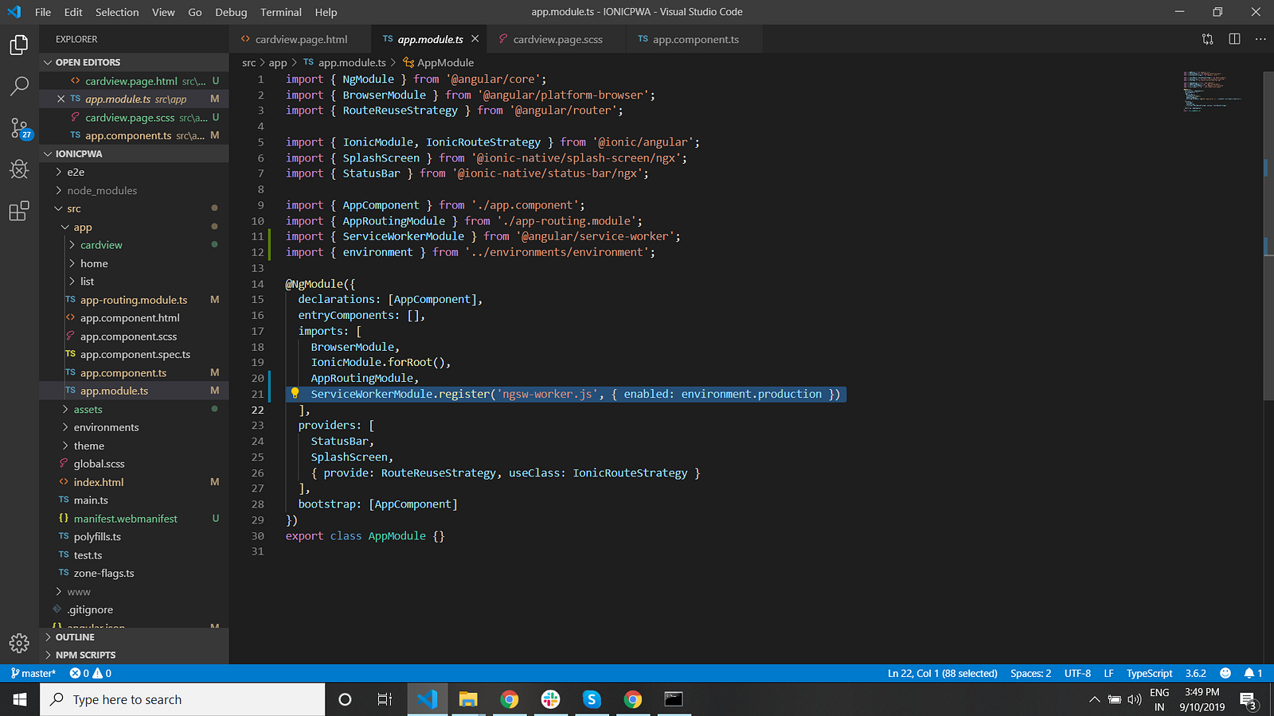Viewport: 1274px width, 716px height.
Task: Open the editor More Actions menu
Action: tap(1260, 39)
